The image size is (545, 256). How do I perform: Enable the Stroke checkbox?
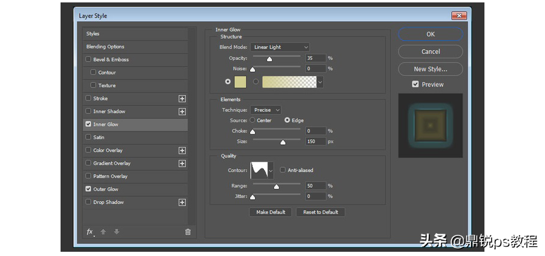point(88,98)
